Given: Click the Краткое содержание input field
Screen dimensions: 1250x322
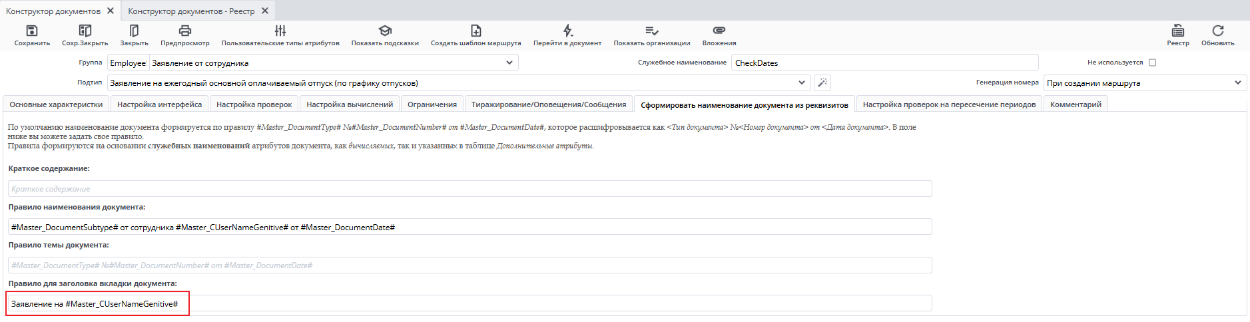Looking at the screenshot, I should point(469,189).
